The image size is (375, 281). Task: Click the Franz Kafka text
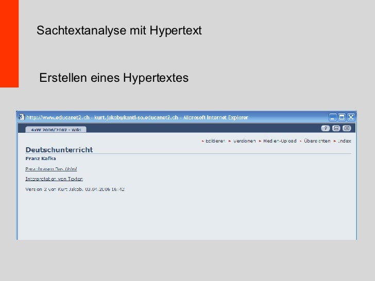pos(41,159)
